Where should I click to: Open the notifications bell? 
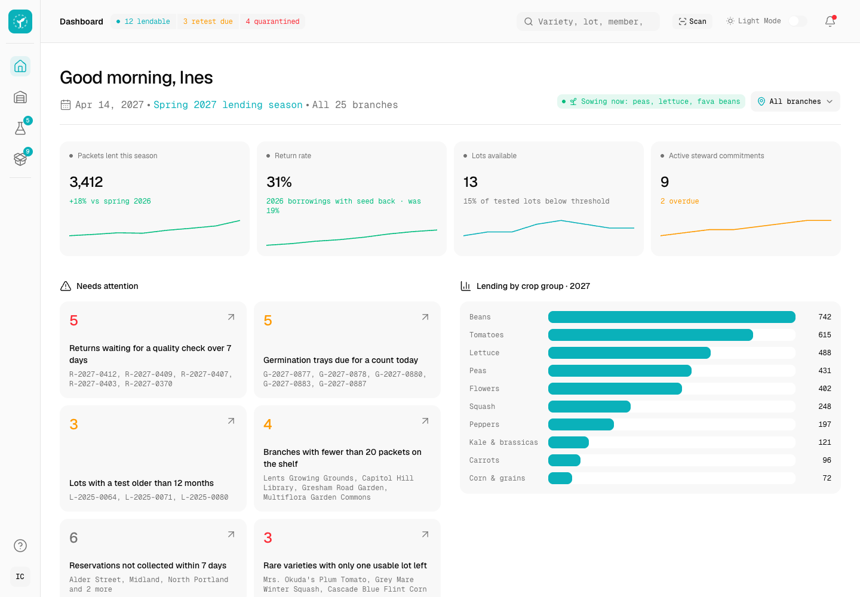pyautogui.click(x=830, y=21)
